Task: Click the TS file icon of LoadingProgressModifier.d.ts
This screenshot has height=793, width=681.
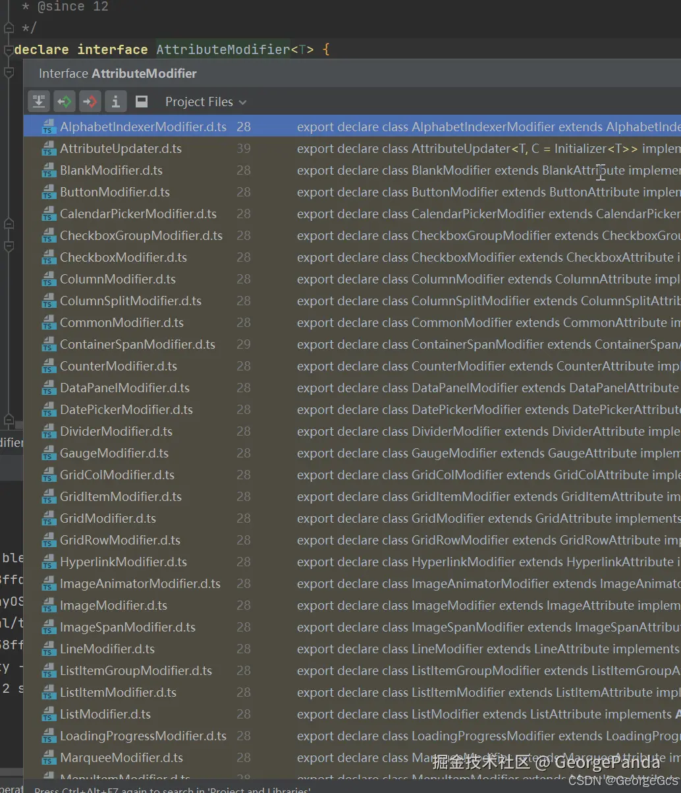Action: click(x=49, y=736)
